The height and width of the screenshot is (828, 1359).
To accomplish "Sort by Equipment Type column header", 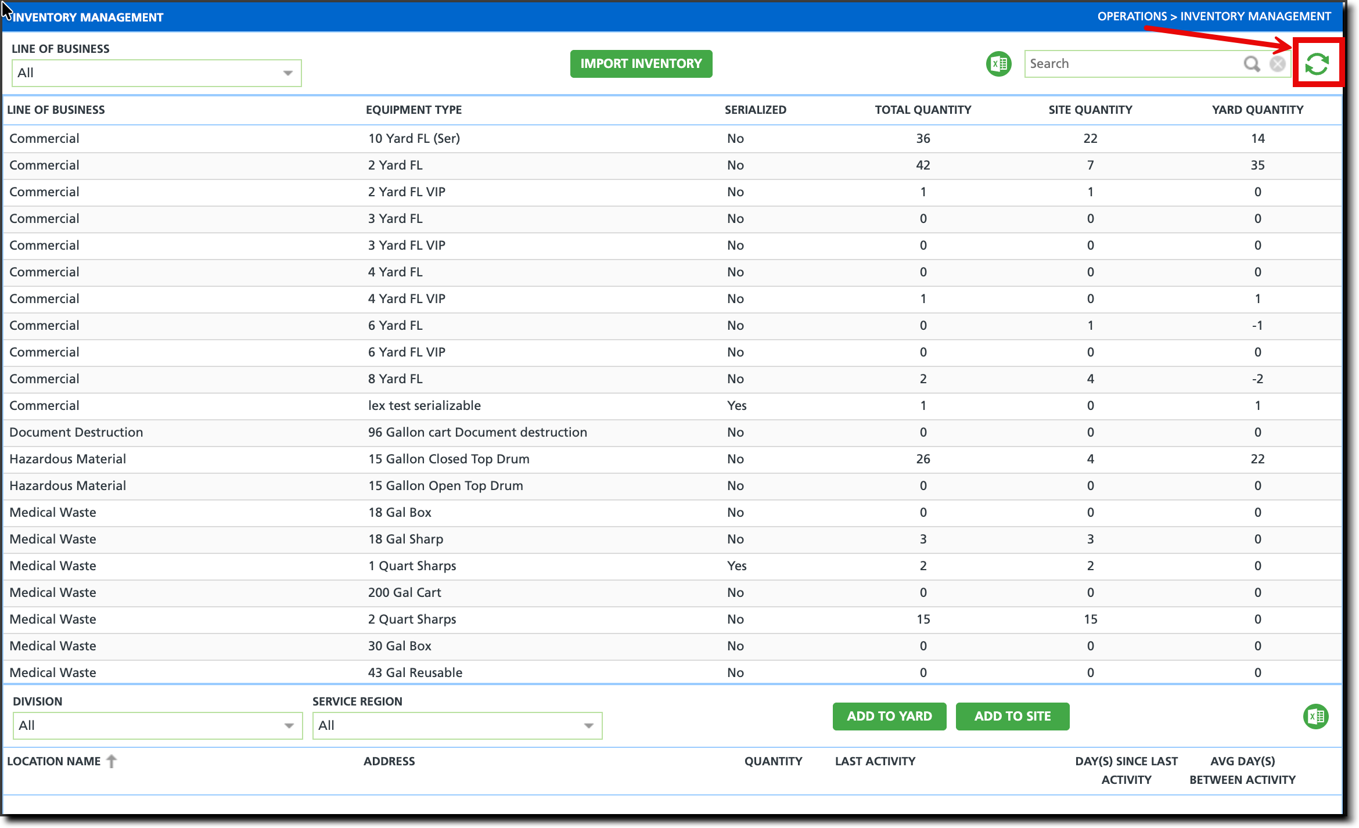I will pos(414,110).
